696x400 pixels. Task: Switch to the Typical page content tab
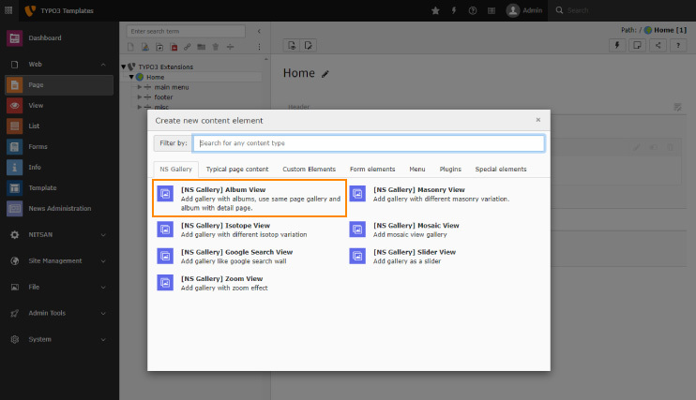tap(237, 169)
